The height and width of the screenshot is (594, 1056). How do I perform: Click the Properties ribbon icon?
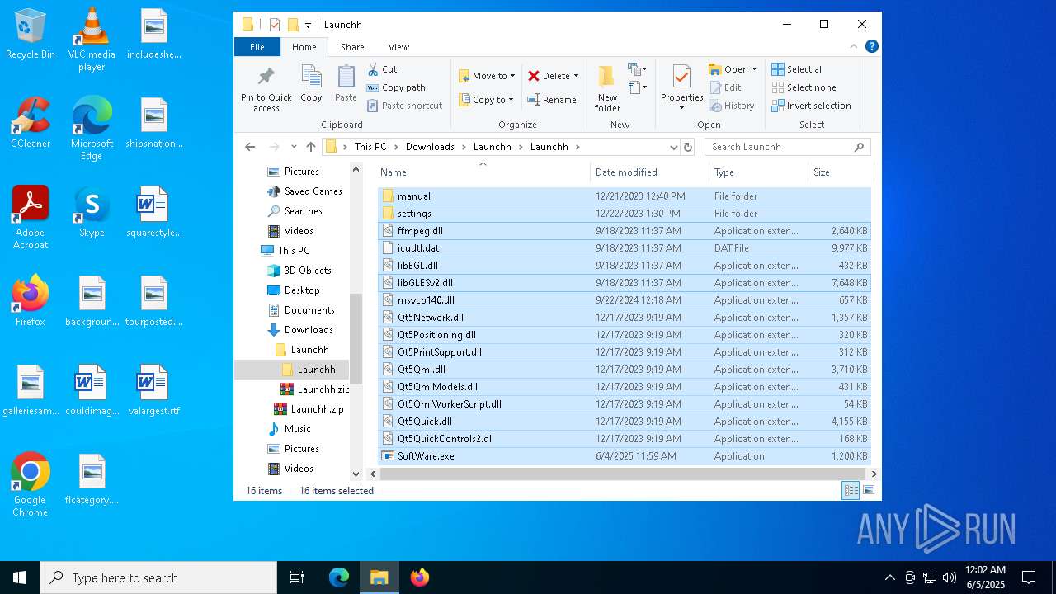pyautogui.click(x=681, y=78)
